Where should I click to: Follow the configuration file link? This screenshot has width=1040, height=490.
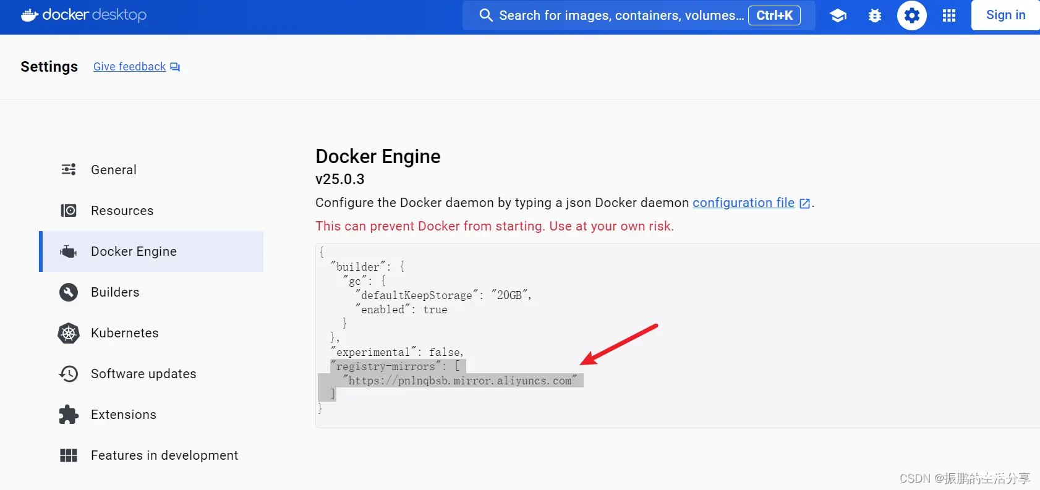click(x=743, y=203)
